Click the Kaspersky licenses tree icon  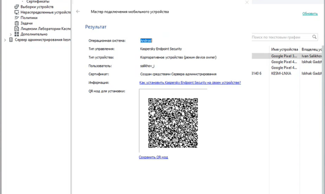[x=16, y=29]
